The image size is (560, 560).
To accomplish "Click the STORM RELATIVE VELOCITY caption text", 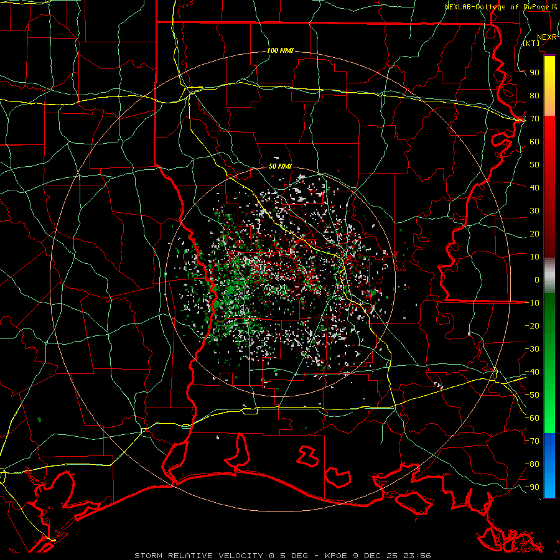I will pyautogui.click(x=198, y=556).
